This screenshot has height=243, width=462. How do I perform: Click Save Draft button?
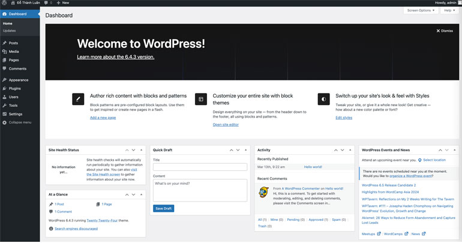(x=164, y=208)
